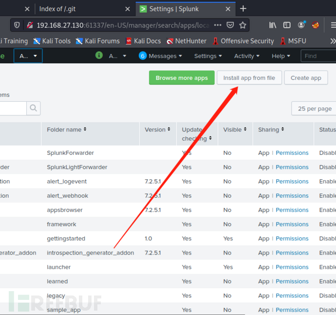This screenshot has width=336, height=315.
Task: Click the address bar URL
Action: click(x=123, y=25)
